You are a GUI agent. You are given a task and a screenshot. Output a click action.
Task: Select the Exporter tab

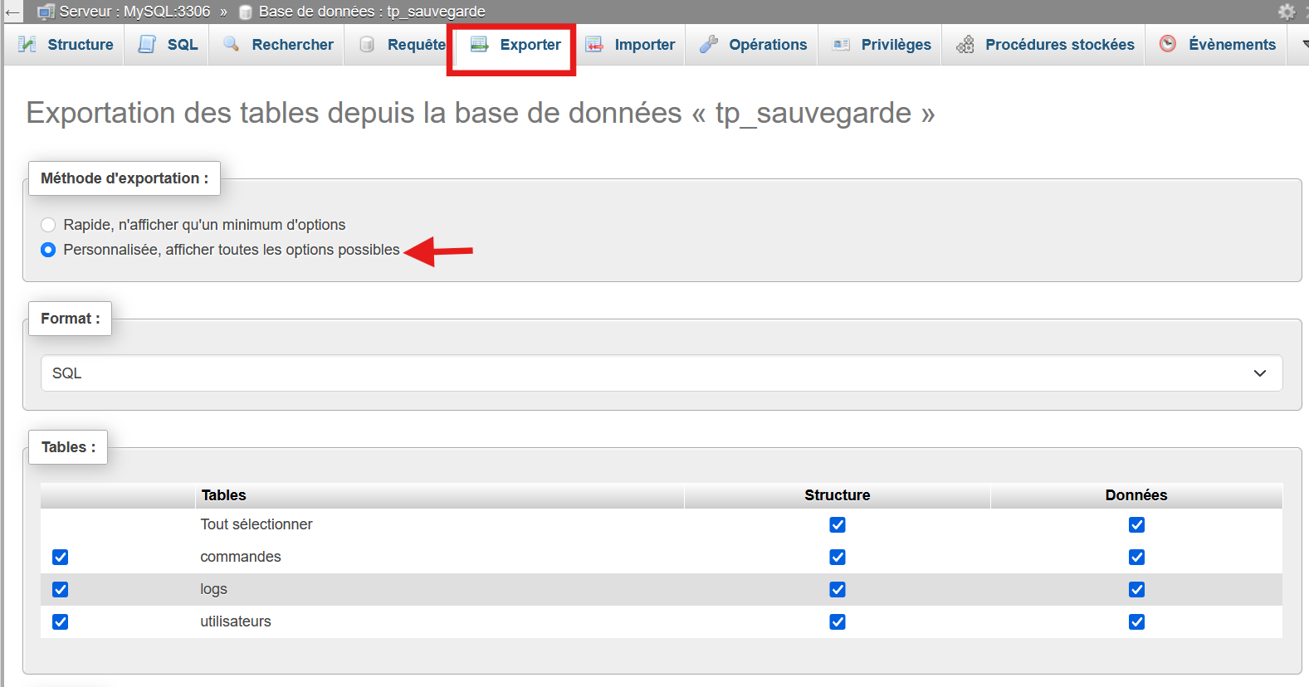pos(515,45)
